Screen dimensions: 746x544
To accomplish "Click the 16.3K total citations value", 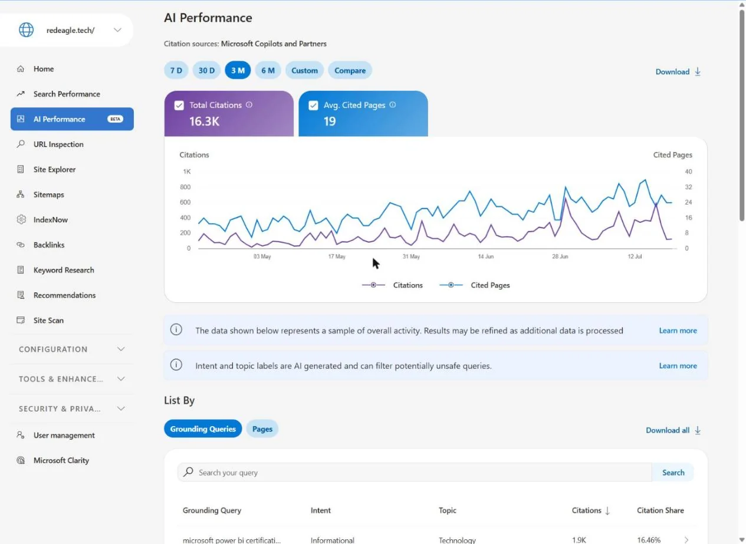I will [204, 121].
